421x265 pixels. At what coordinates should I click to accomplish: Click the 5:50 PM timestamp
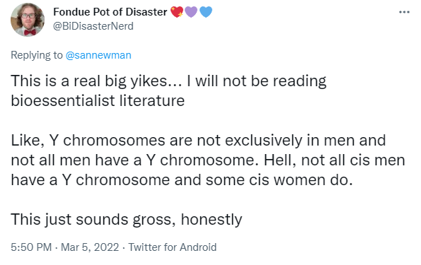(31, 247)
